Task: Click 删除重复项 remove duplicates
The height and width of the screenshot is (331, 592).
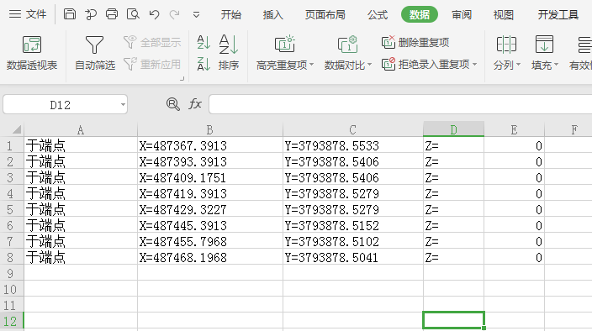Action: tap(415, 42)
